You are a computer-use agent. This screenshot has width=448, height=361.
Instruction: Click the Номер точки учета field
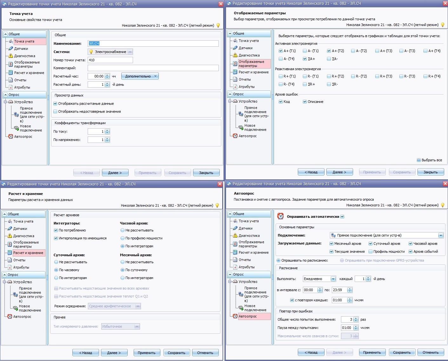tap(110, 60)
